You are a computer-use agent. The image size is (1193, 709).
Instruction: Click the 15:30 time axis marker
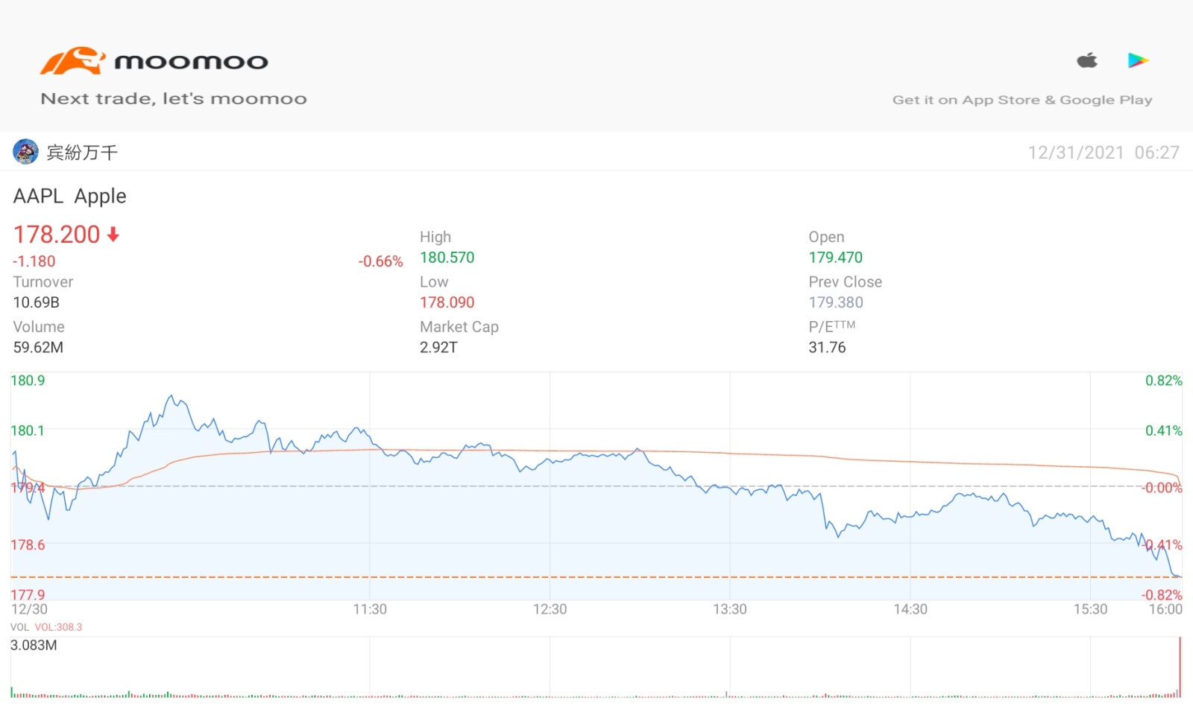point(1090,609)
